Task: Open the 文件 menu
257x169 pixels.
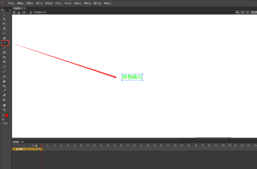Action: pos(11,3)
